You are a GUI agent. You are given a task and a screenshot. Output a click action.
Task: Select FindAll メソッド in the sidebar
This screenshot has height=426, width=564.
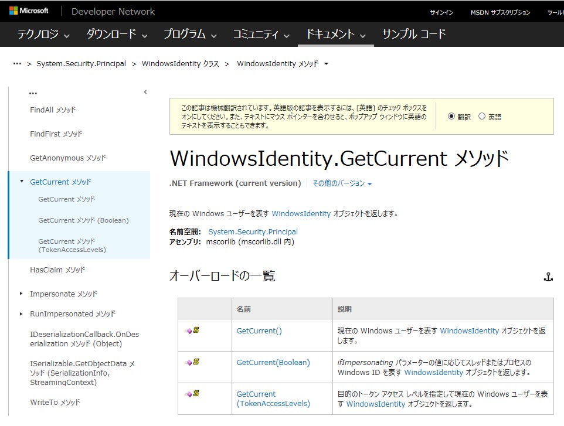(53, 110)
